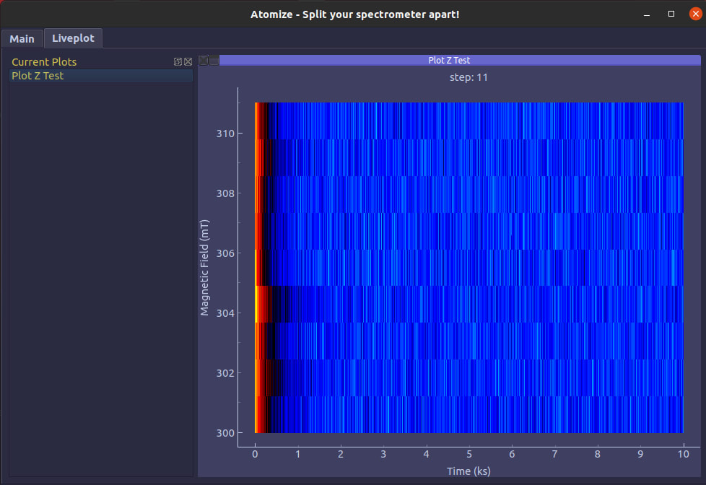Viewport: 706px width, 485px height.
Task: Float the Current Plots panel
Action: click(178, 61)
